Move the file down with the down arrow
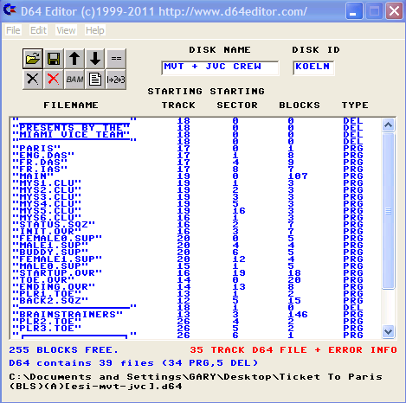Image resolution: width=406 pixels, height=403 pixels. click(x=95, y=59)
